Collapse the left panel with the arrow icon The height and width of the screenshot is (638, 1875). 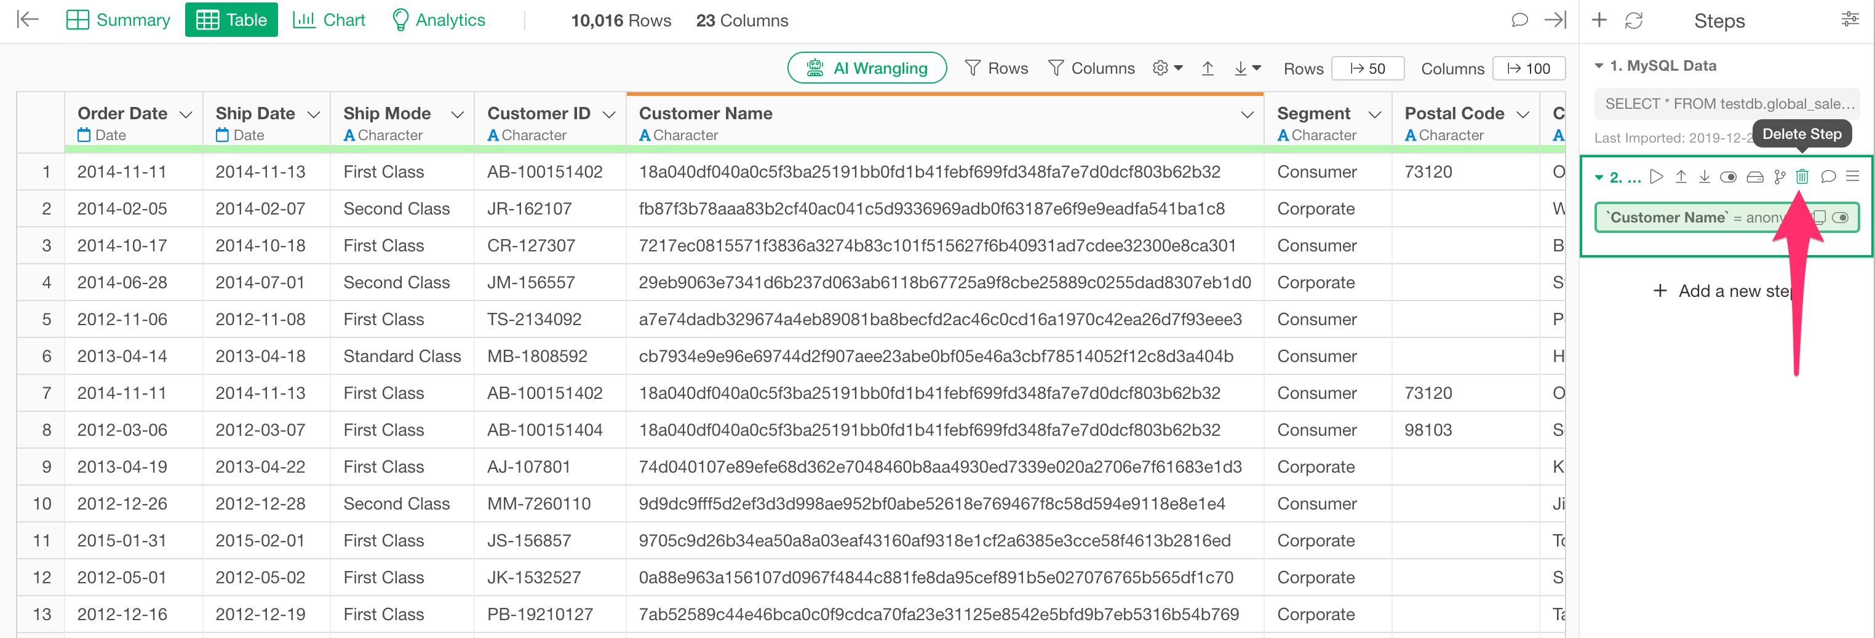pos(28,20)
